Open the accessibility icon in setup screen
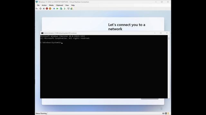The height and width of the screenshot is (115, 206). tap(162, 109)
